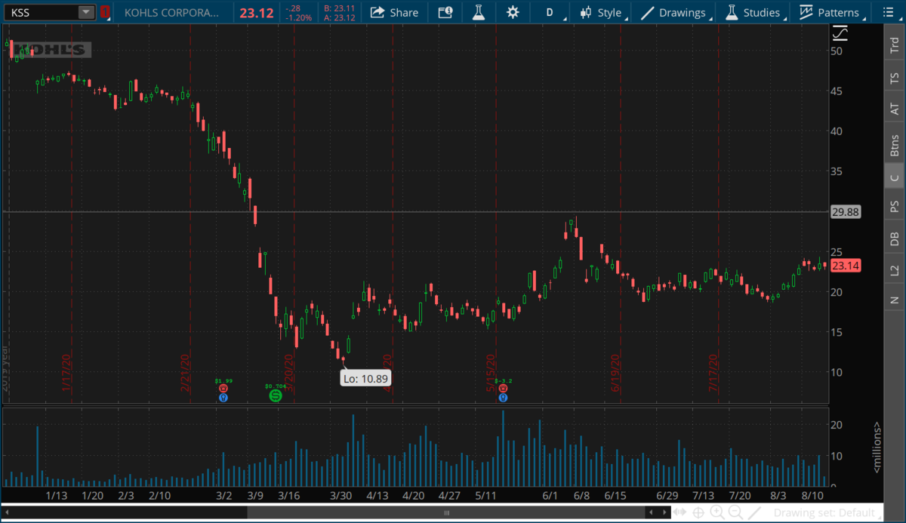Open the beaker Active Trader icon
This screenshot has width=906, height=523.
[x=479, y=12]
